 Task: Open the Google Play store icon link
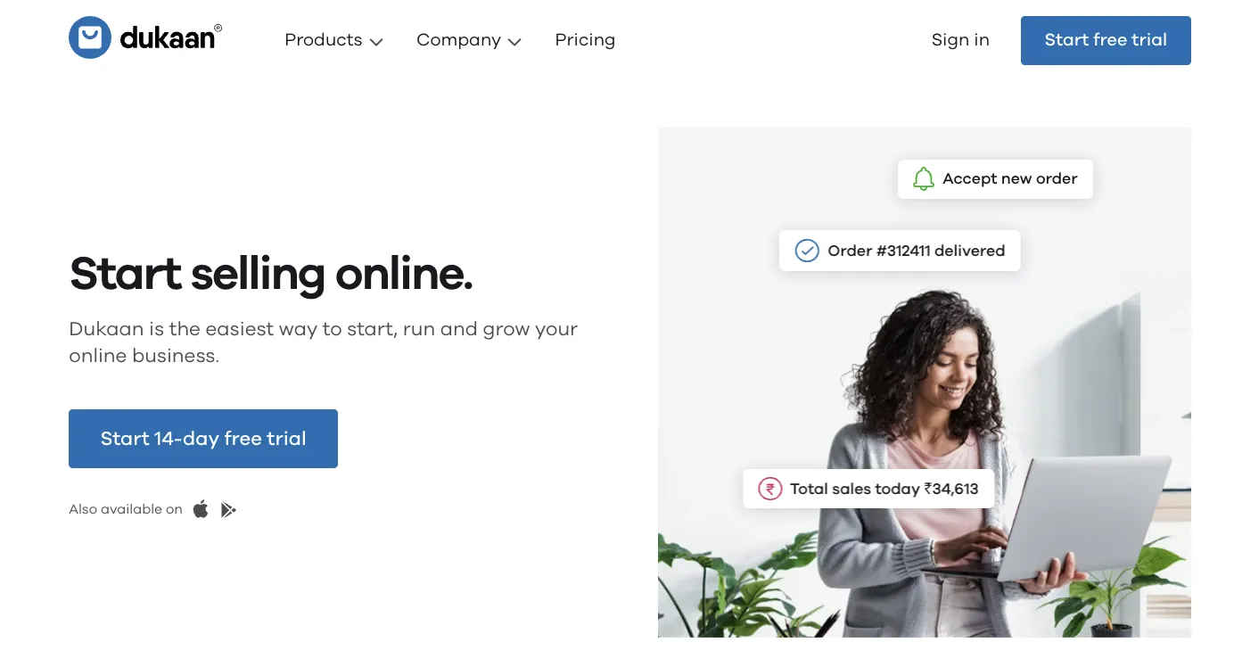[228, 509]
